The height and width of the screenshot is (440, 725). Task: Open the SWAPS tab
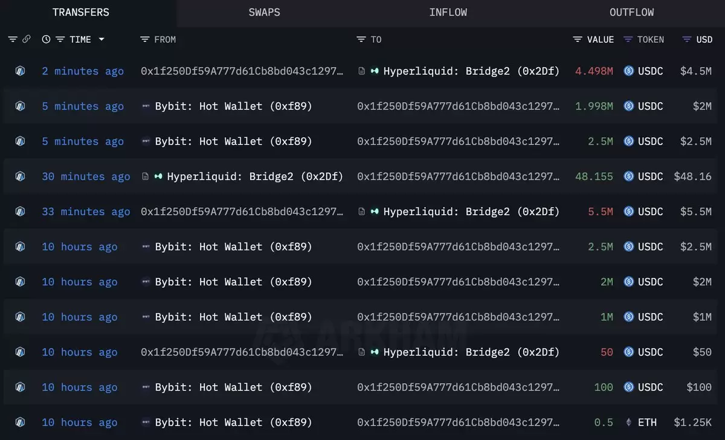pyautogui.click(x=264, y=13)
